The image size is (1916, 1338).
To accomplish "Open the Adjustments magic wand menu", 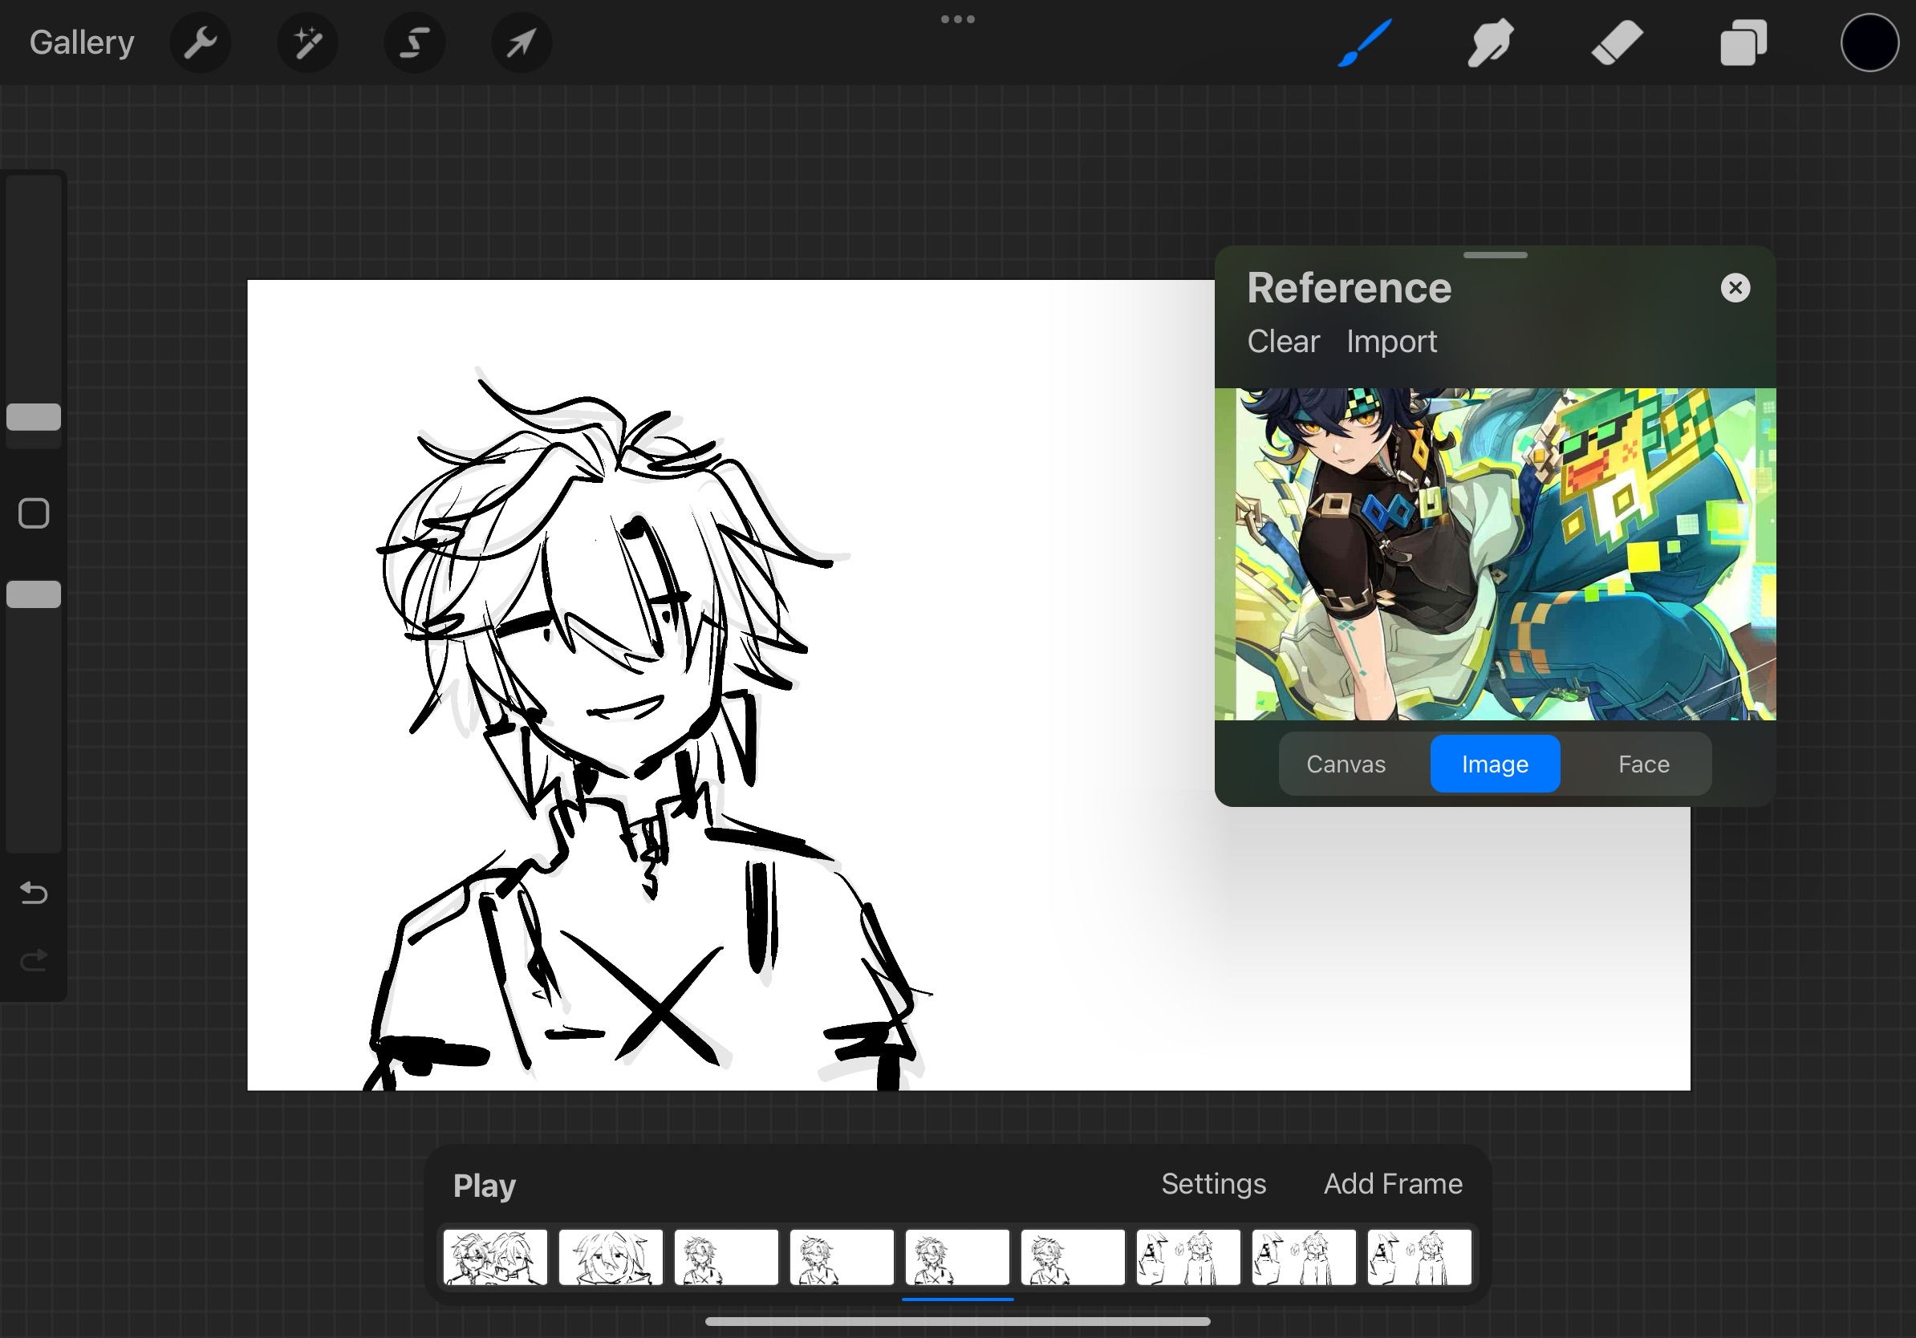I will [307, 43].
